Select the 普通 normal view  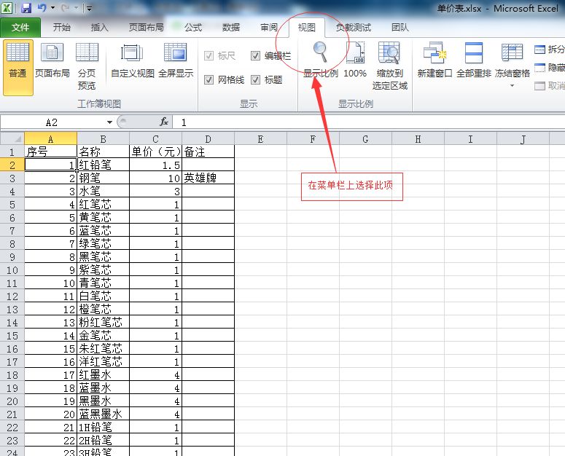coord(18,67)
